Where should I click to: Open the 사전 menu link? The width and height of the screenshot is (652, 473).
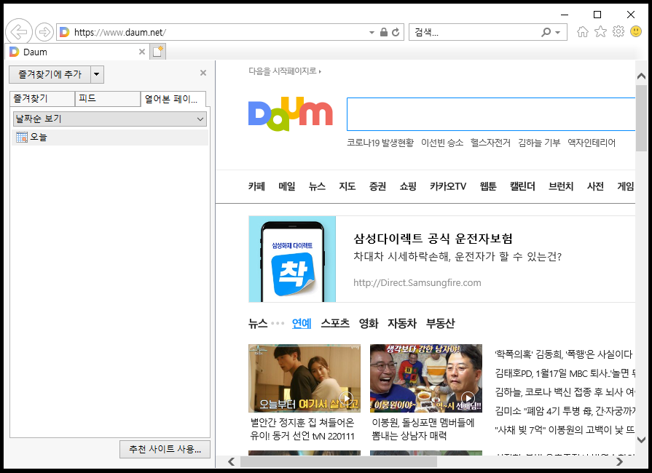595,186
